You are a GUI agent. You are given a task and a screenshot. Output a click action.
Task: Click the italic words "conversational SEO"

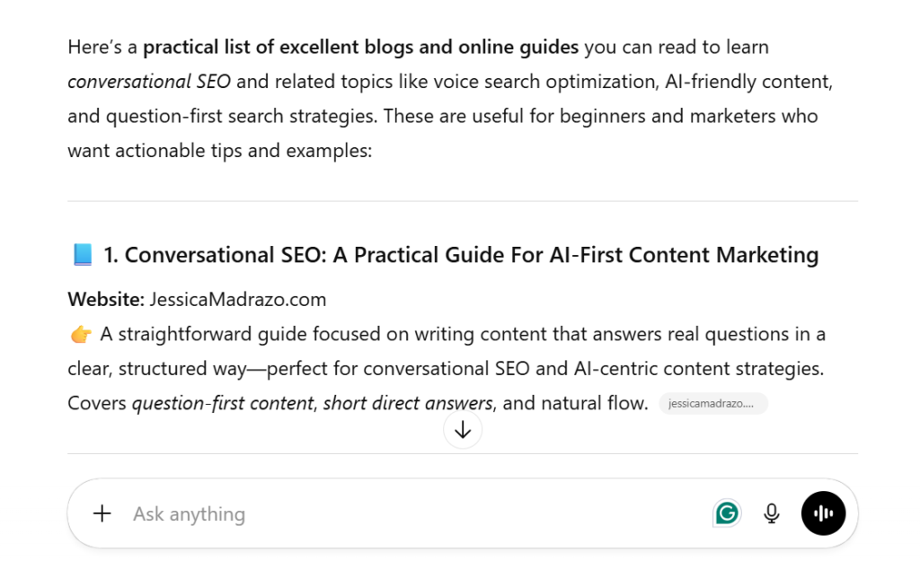click(x=149, y=82)
